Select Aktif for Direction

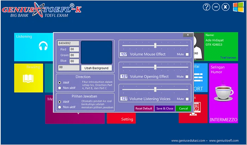[x=60, y=83]
